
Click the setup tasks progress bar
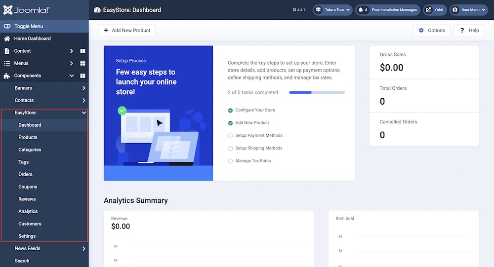(317, 92)
